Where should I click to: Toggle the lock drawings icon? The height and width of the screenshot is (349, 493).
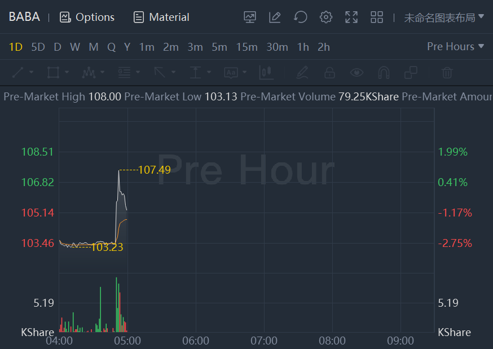(329, 73)
